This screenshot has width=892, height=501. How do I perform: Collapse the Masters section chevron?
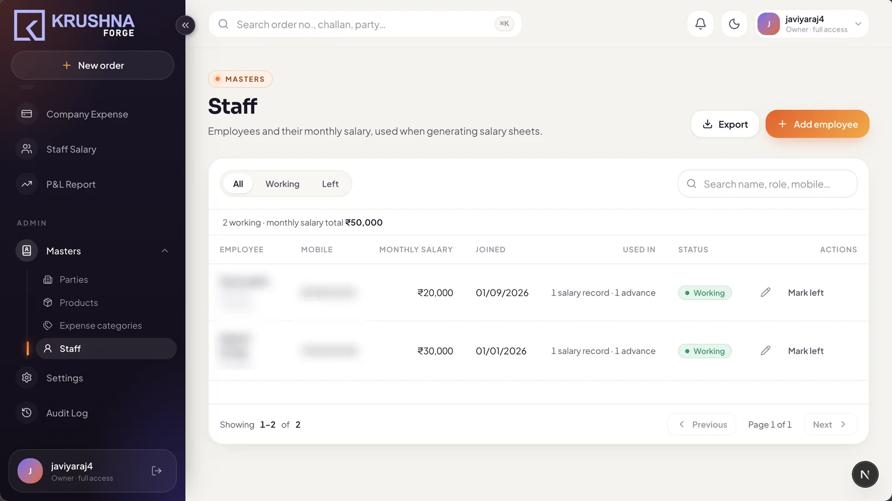click(x=164, y=251)
